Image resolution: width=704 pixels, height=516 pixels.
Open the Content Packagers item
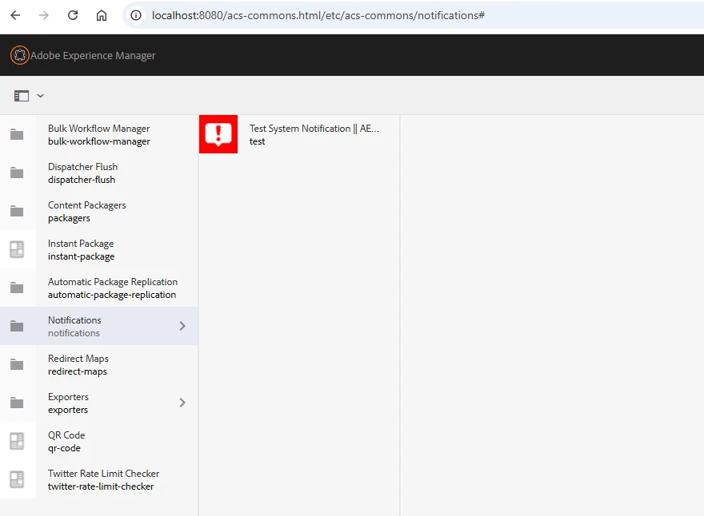(98, 211)
